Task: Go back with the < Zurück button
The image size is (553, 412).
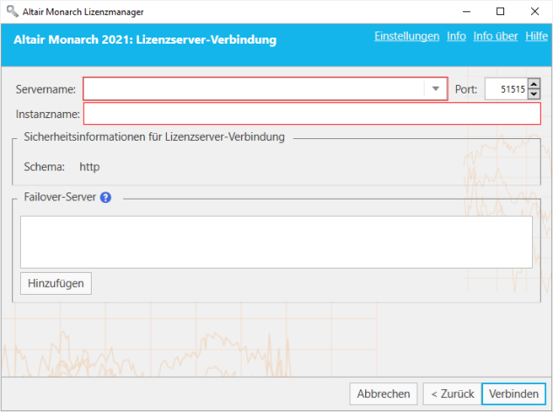Action: [453, 394]
